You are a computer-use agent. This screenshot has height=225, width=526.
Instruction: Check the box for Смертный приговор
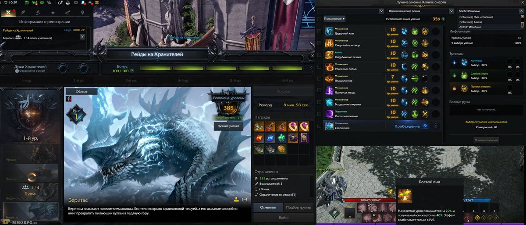coord(319,43)
